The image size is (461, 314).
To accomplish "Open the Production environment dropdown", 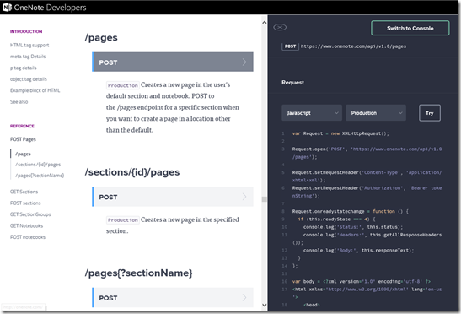I will 376,113.
